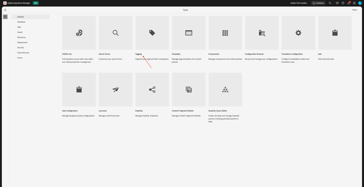Open the notifications bell icon

[x=348, y=3]
